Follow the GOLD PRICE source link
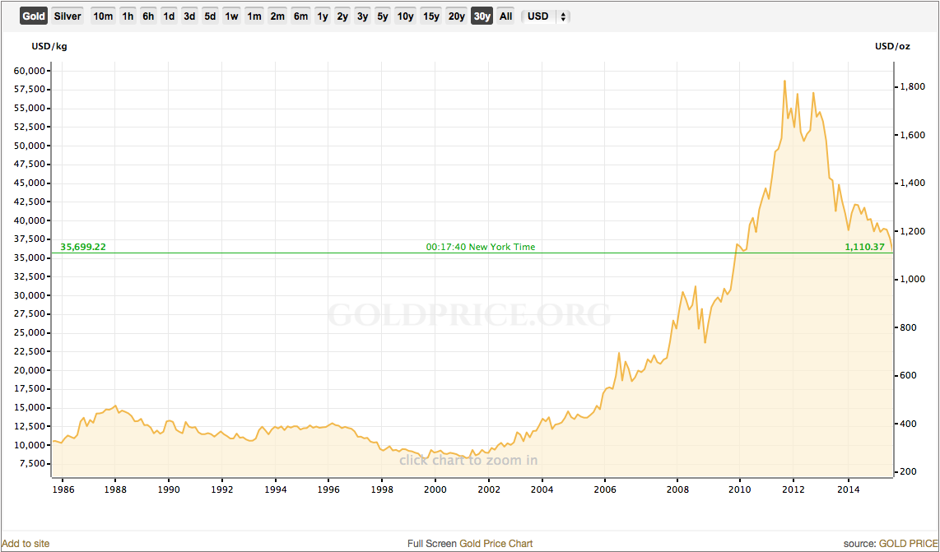The height and width of the screenshot is (552, 940). click(x=908, y=544)
